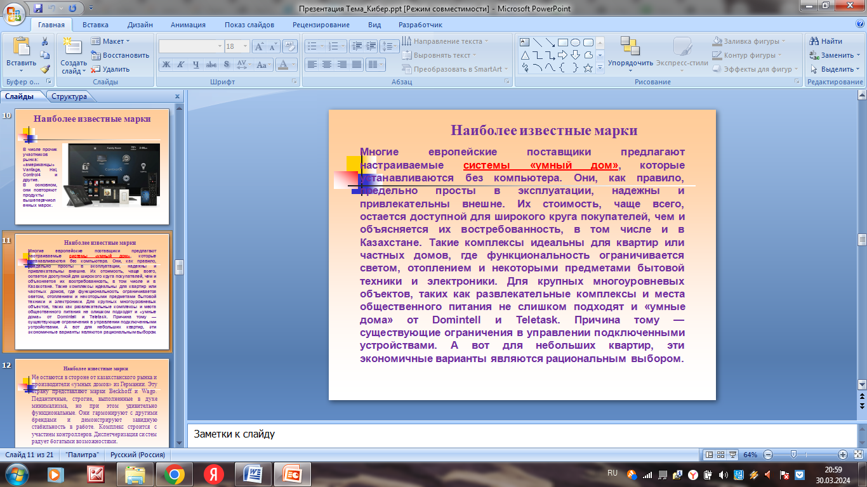Select slide 10 thumbnail
867x487 pixels.
tap(92, 167)
